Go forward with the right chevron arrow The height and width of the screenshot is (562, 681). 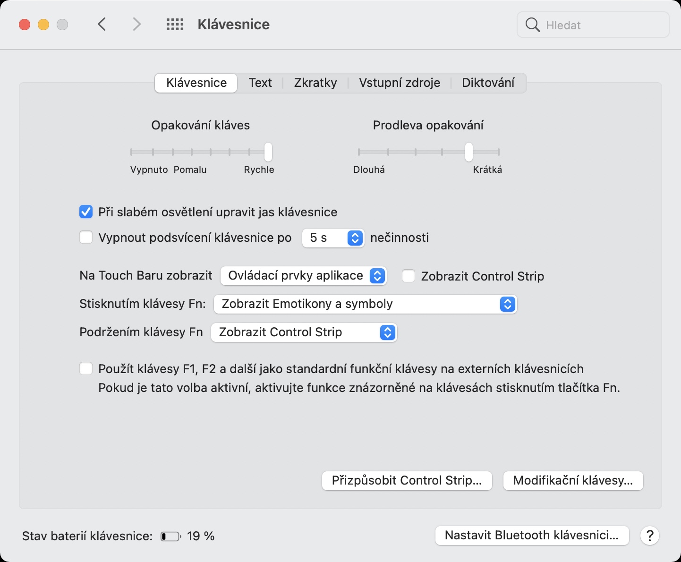point(136,24)
